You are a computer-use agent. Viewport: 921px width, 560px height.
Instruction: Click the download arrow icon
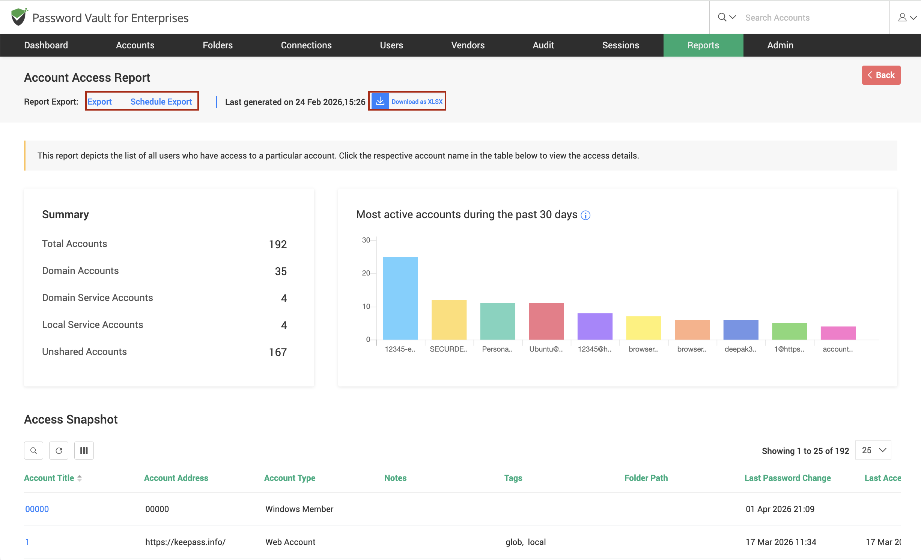380,101
